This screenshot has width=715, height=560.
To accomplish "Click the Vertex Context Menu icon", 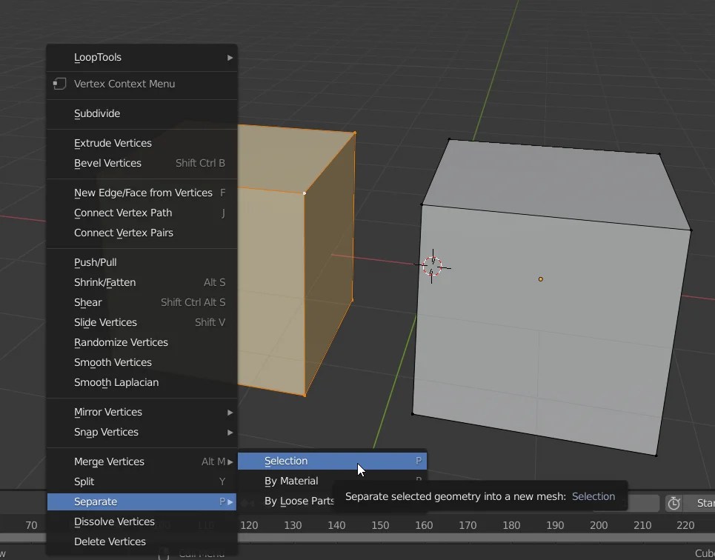I will click(59, 84).
